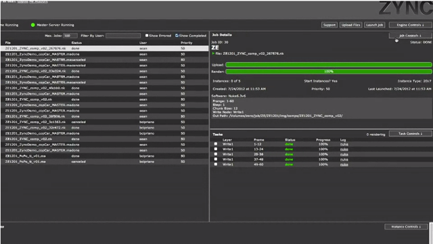Select job ZE1201_ZYNC_comp_v02_03e024.nk
The height and width of the screenshot is (244, 433).
point(104,71)
